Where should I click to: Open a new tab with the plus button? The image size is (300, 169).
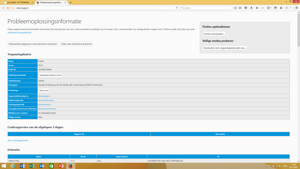[71, 3]
